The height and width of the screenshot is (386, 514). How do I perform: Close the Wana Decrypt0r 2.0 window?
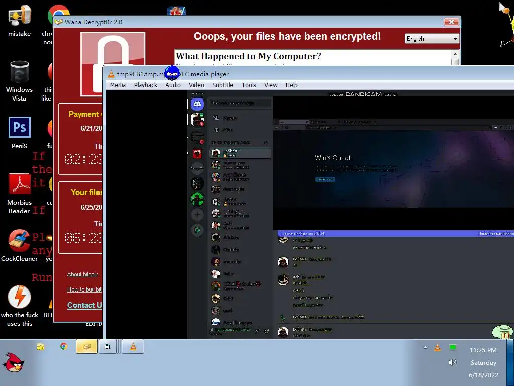451,22
